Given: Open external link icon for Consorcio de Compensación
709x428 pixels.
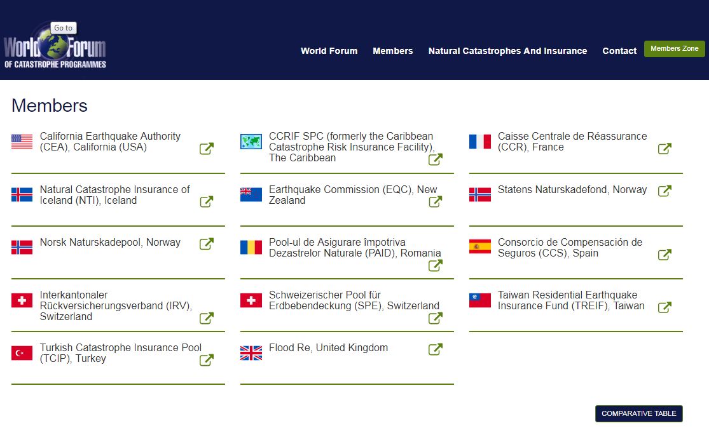Looking at the screenshot, I should (x=664, y=255).
